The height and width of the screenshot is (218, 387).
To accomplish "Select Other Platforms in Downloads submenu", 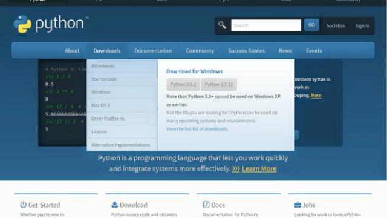I will (x=122, y=119).
